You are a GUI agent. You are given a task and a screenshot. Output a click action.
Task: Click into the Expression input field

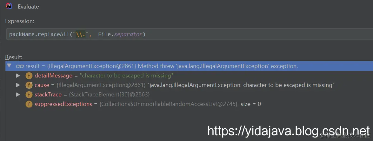click(190, 34)
